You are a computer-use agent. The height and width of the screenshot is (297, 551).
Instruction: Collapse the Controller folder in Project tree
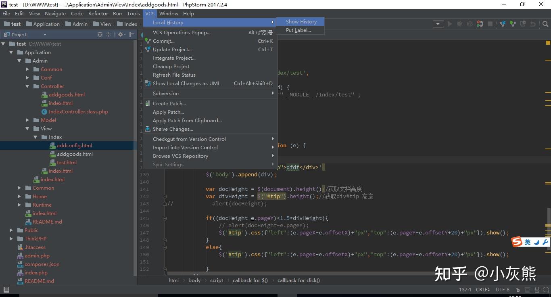(x=27, y=86)
